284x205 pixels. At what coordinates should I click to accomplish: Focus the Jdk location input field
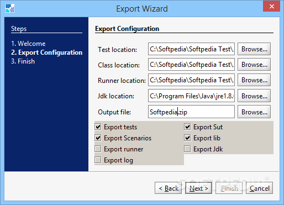tap(191, 96)
